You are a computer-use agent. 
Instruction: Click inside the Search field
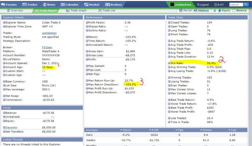(x=236, y=5)
